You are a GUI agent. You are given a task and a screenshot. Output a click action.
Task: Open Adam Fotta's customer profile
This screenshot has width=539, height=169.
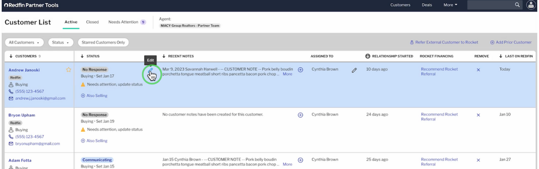pos(20,161)
